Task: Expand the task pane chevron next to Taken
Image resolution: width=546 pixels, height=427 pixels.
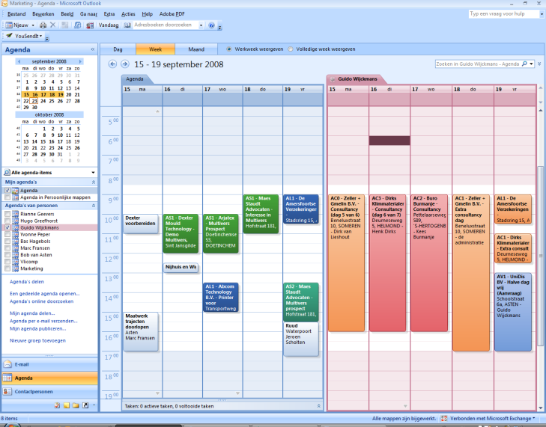Action: point(318,406)
